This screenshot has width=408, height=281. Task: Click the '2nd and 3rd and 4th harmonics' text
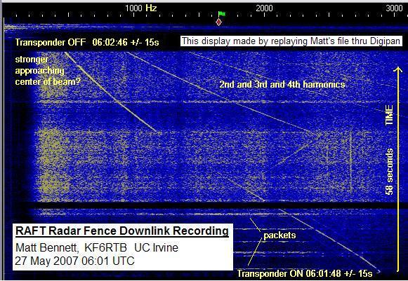coord(282,84)
